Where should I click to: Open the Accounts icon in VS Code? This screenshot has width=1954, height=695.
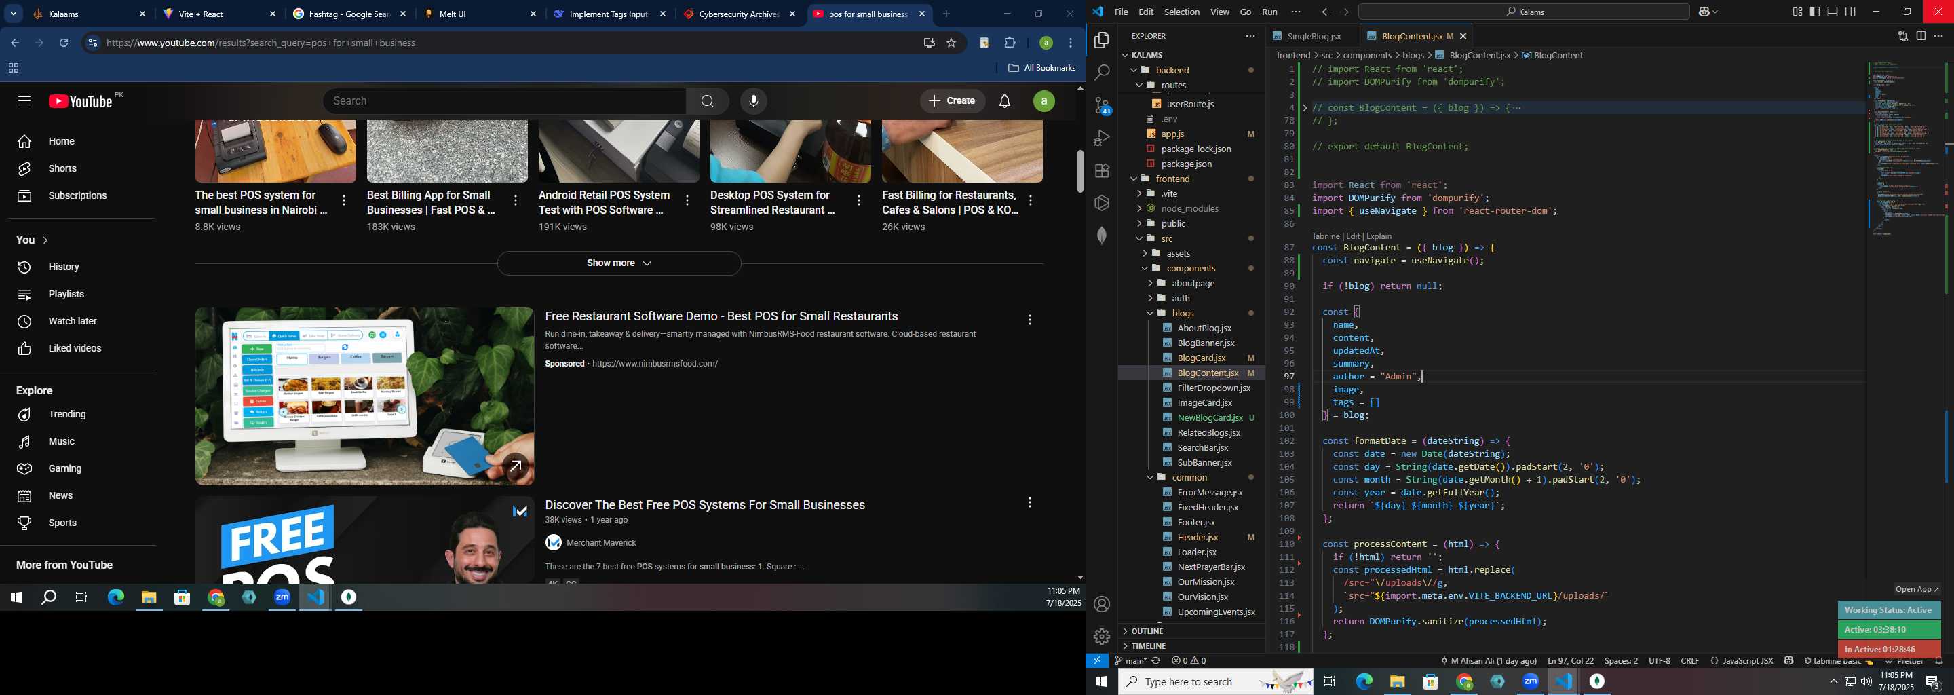[1101, 604]
